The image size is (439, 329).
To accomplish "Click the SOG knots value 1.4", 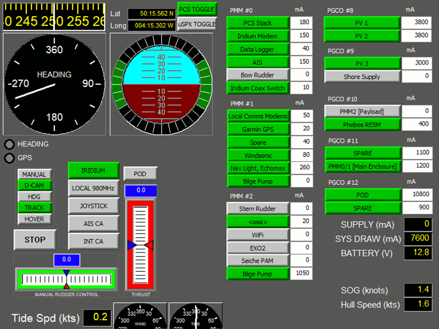I will tap(418, 290).
